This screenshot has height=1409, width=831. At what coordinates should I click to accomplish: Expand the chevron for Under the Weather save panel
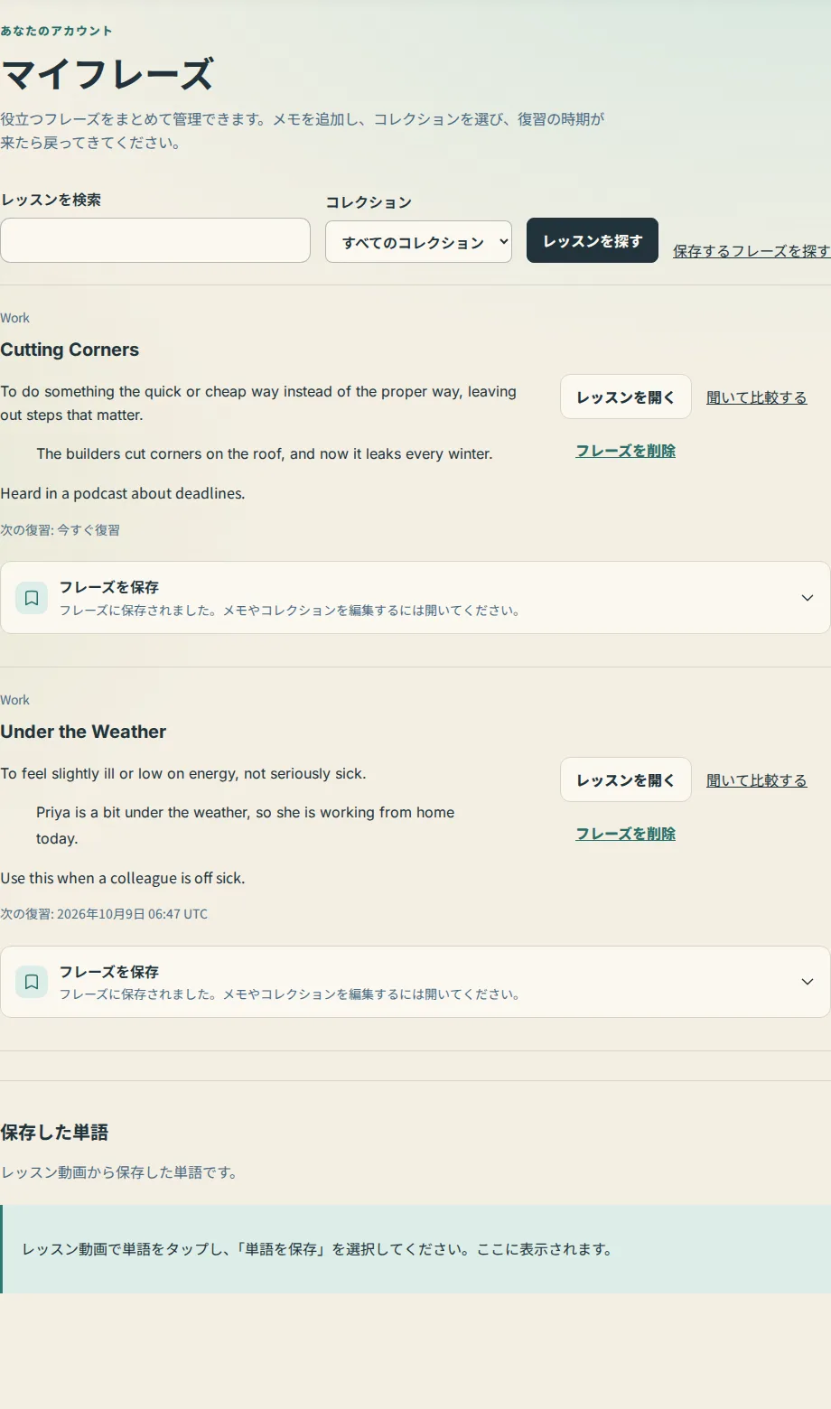point(808,982)
